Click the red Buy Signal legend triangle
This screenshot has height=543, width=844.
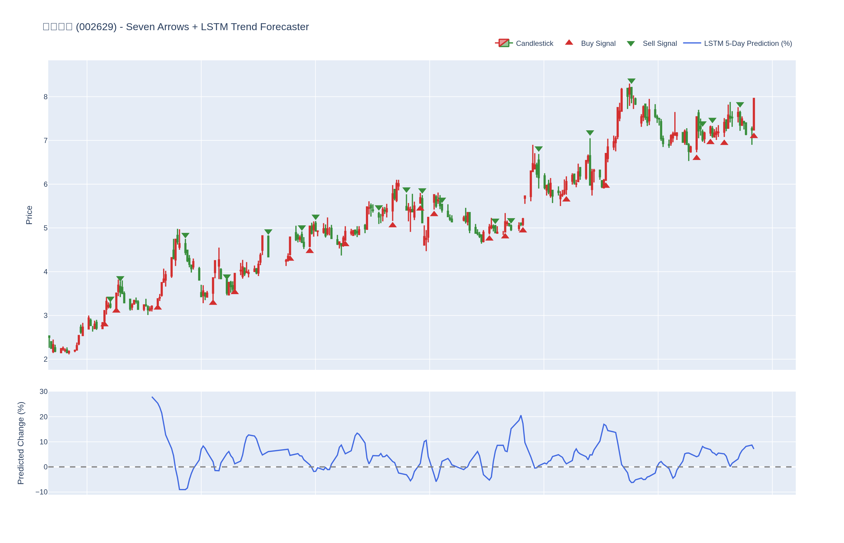tap(569, 43)
